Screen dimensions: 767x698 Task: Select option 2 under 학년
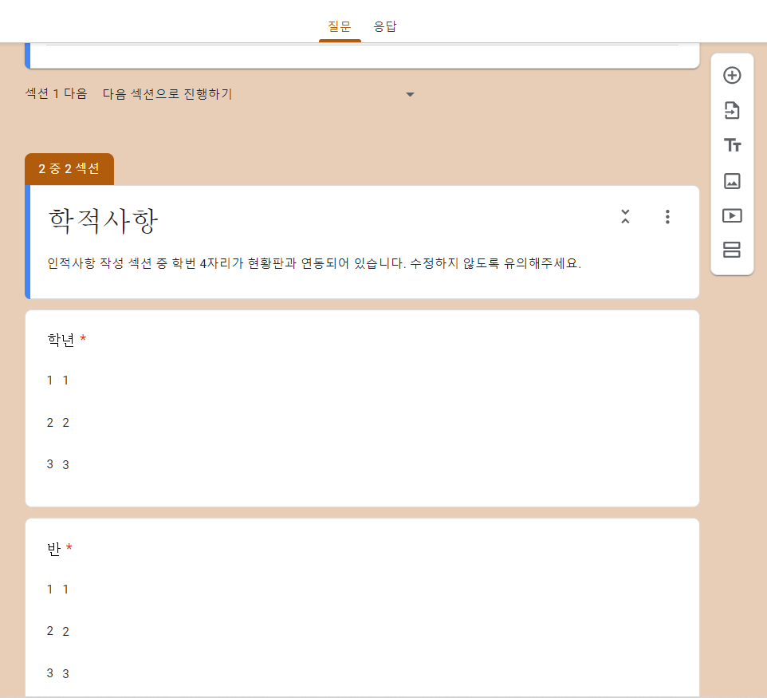pos(57,423)
